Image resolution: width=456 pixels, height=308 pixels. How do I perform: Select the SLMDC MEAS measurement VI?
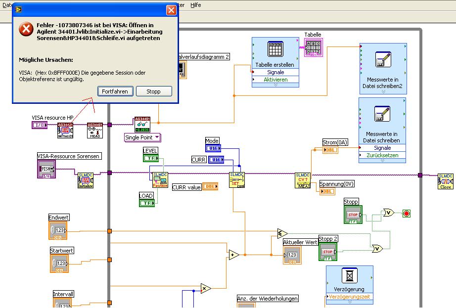(303, 180)
